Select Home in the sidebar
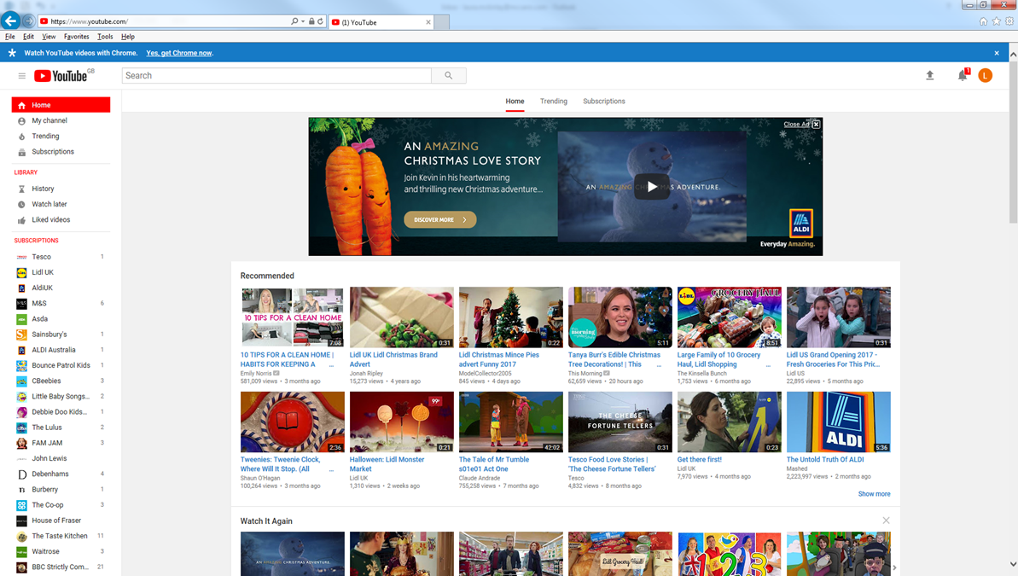Screen dimensions: 1018x576 (x=61, y=105)
